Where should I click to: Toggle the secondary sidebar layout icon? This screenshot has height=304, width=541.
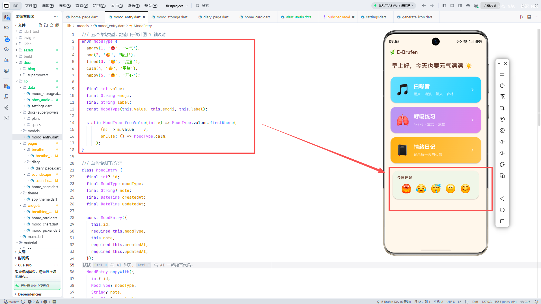coord(460,6)
